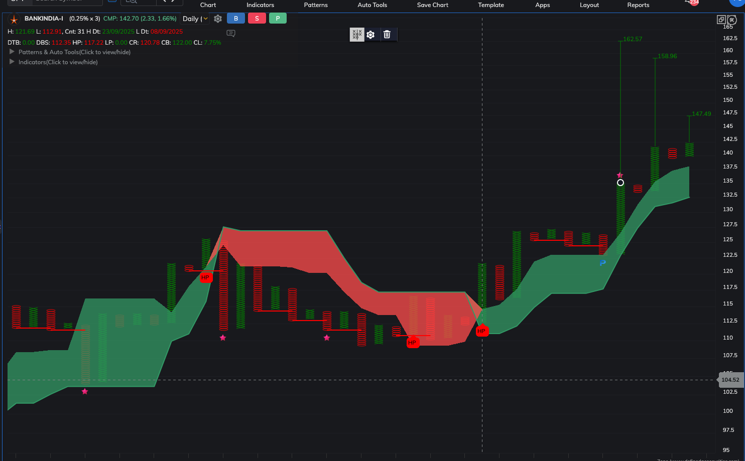Toggle the red S signal button

[x=257, y=19]
